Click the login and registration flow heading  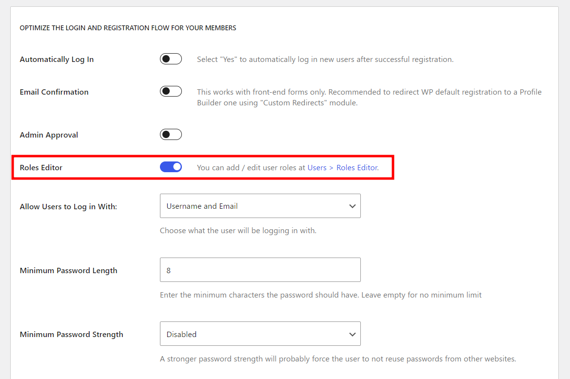click(128, 28)
